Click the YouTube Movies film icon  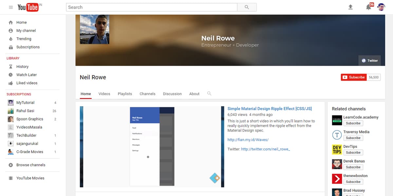click(11, 178)
